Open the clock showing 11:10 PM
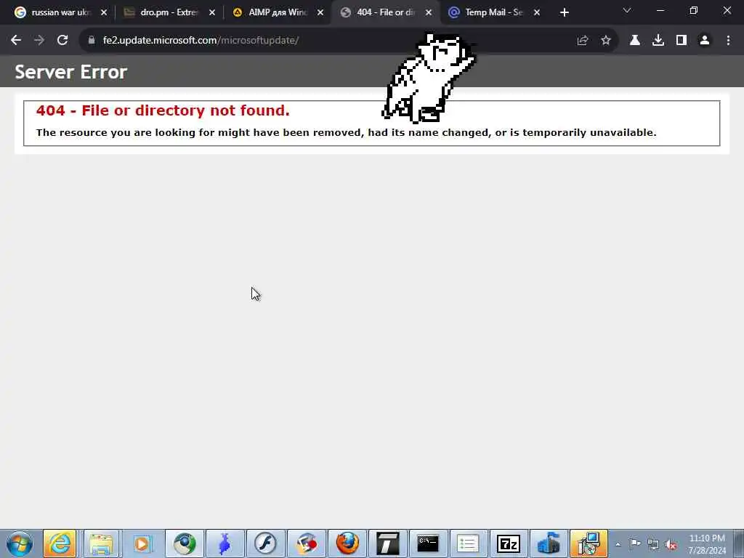This screenshot has width=744, height=558. coord(707,544)
